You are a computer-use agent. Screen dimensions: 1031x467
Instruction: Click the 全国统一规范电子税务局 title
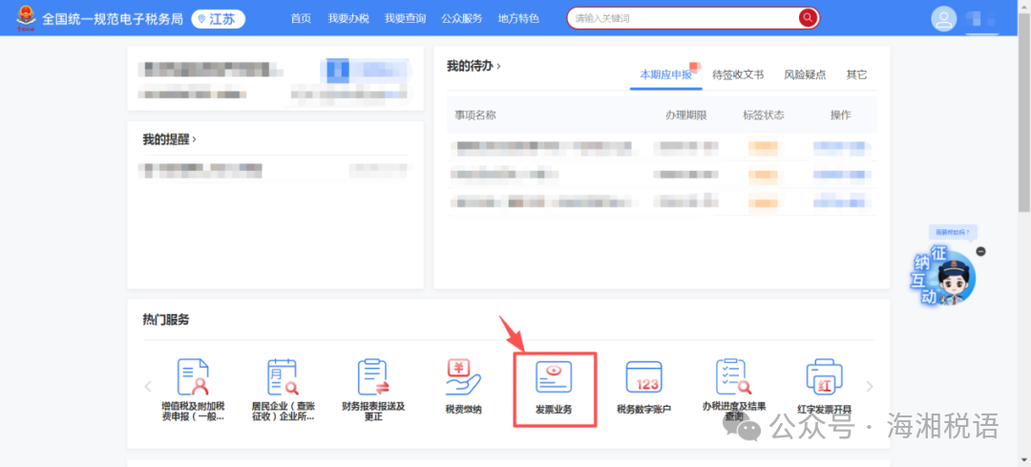click(113, 18)
